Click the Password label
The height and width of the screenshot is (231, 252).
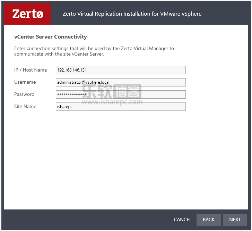[24, 94]
